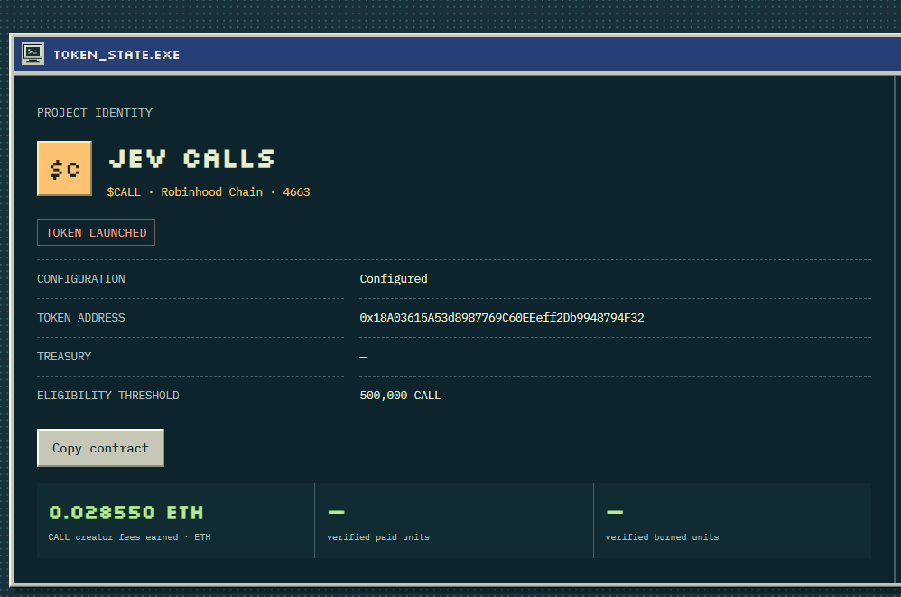Click the TREASURY row label

[x=64, y=357]
